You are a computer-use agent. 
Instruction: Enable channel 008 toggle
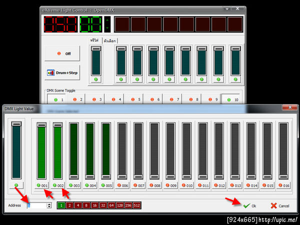tap(154, 185)
